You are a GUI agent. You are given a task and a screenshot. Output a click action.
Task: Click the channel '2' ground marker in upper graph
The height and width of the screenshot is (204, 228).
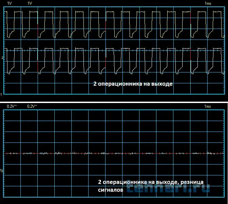click(x=2, y=58)
